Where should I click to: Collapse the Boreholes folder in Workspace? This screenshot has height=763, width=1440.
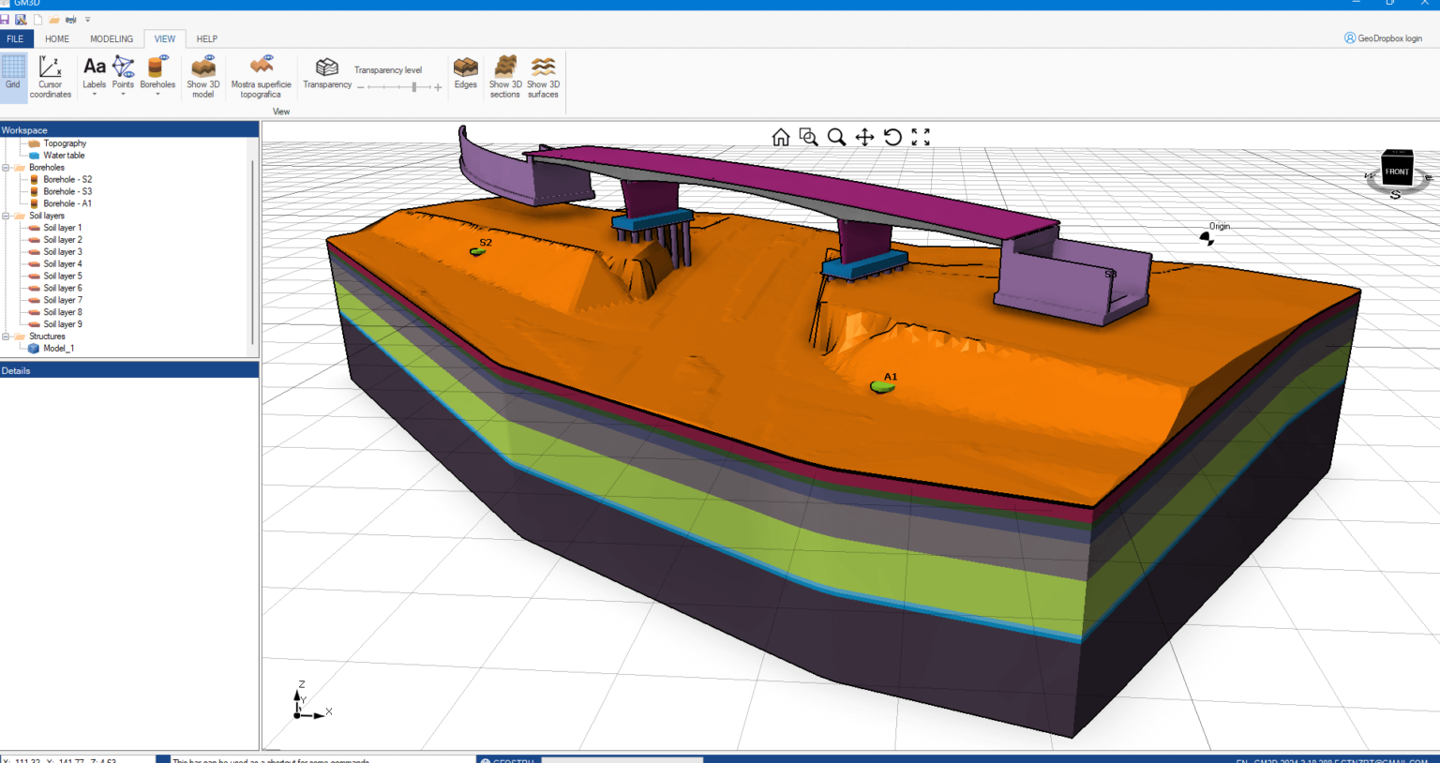click(7, 168)
